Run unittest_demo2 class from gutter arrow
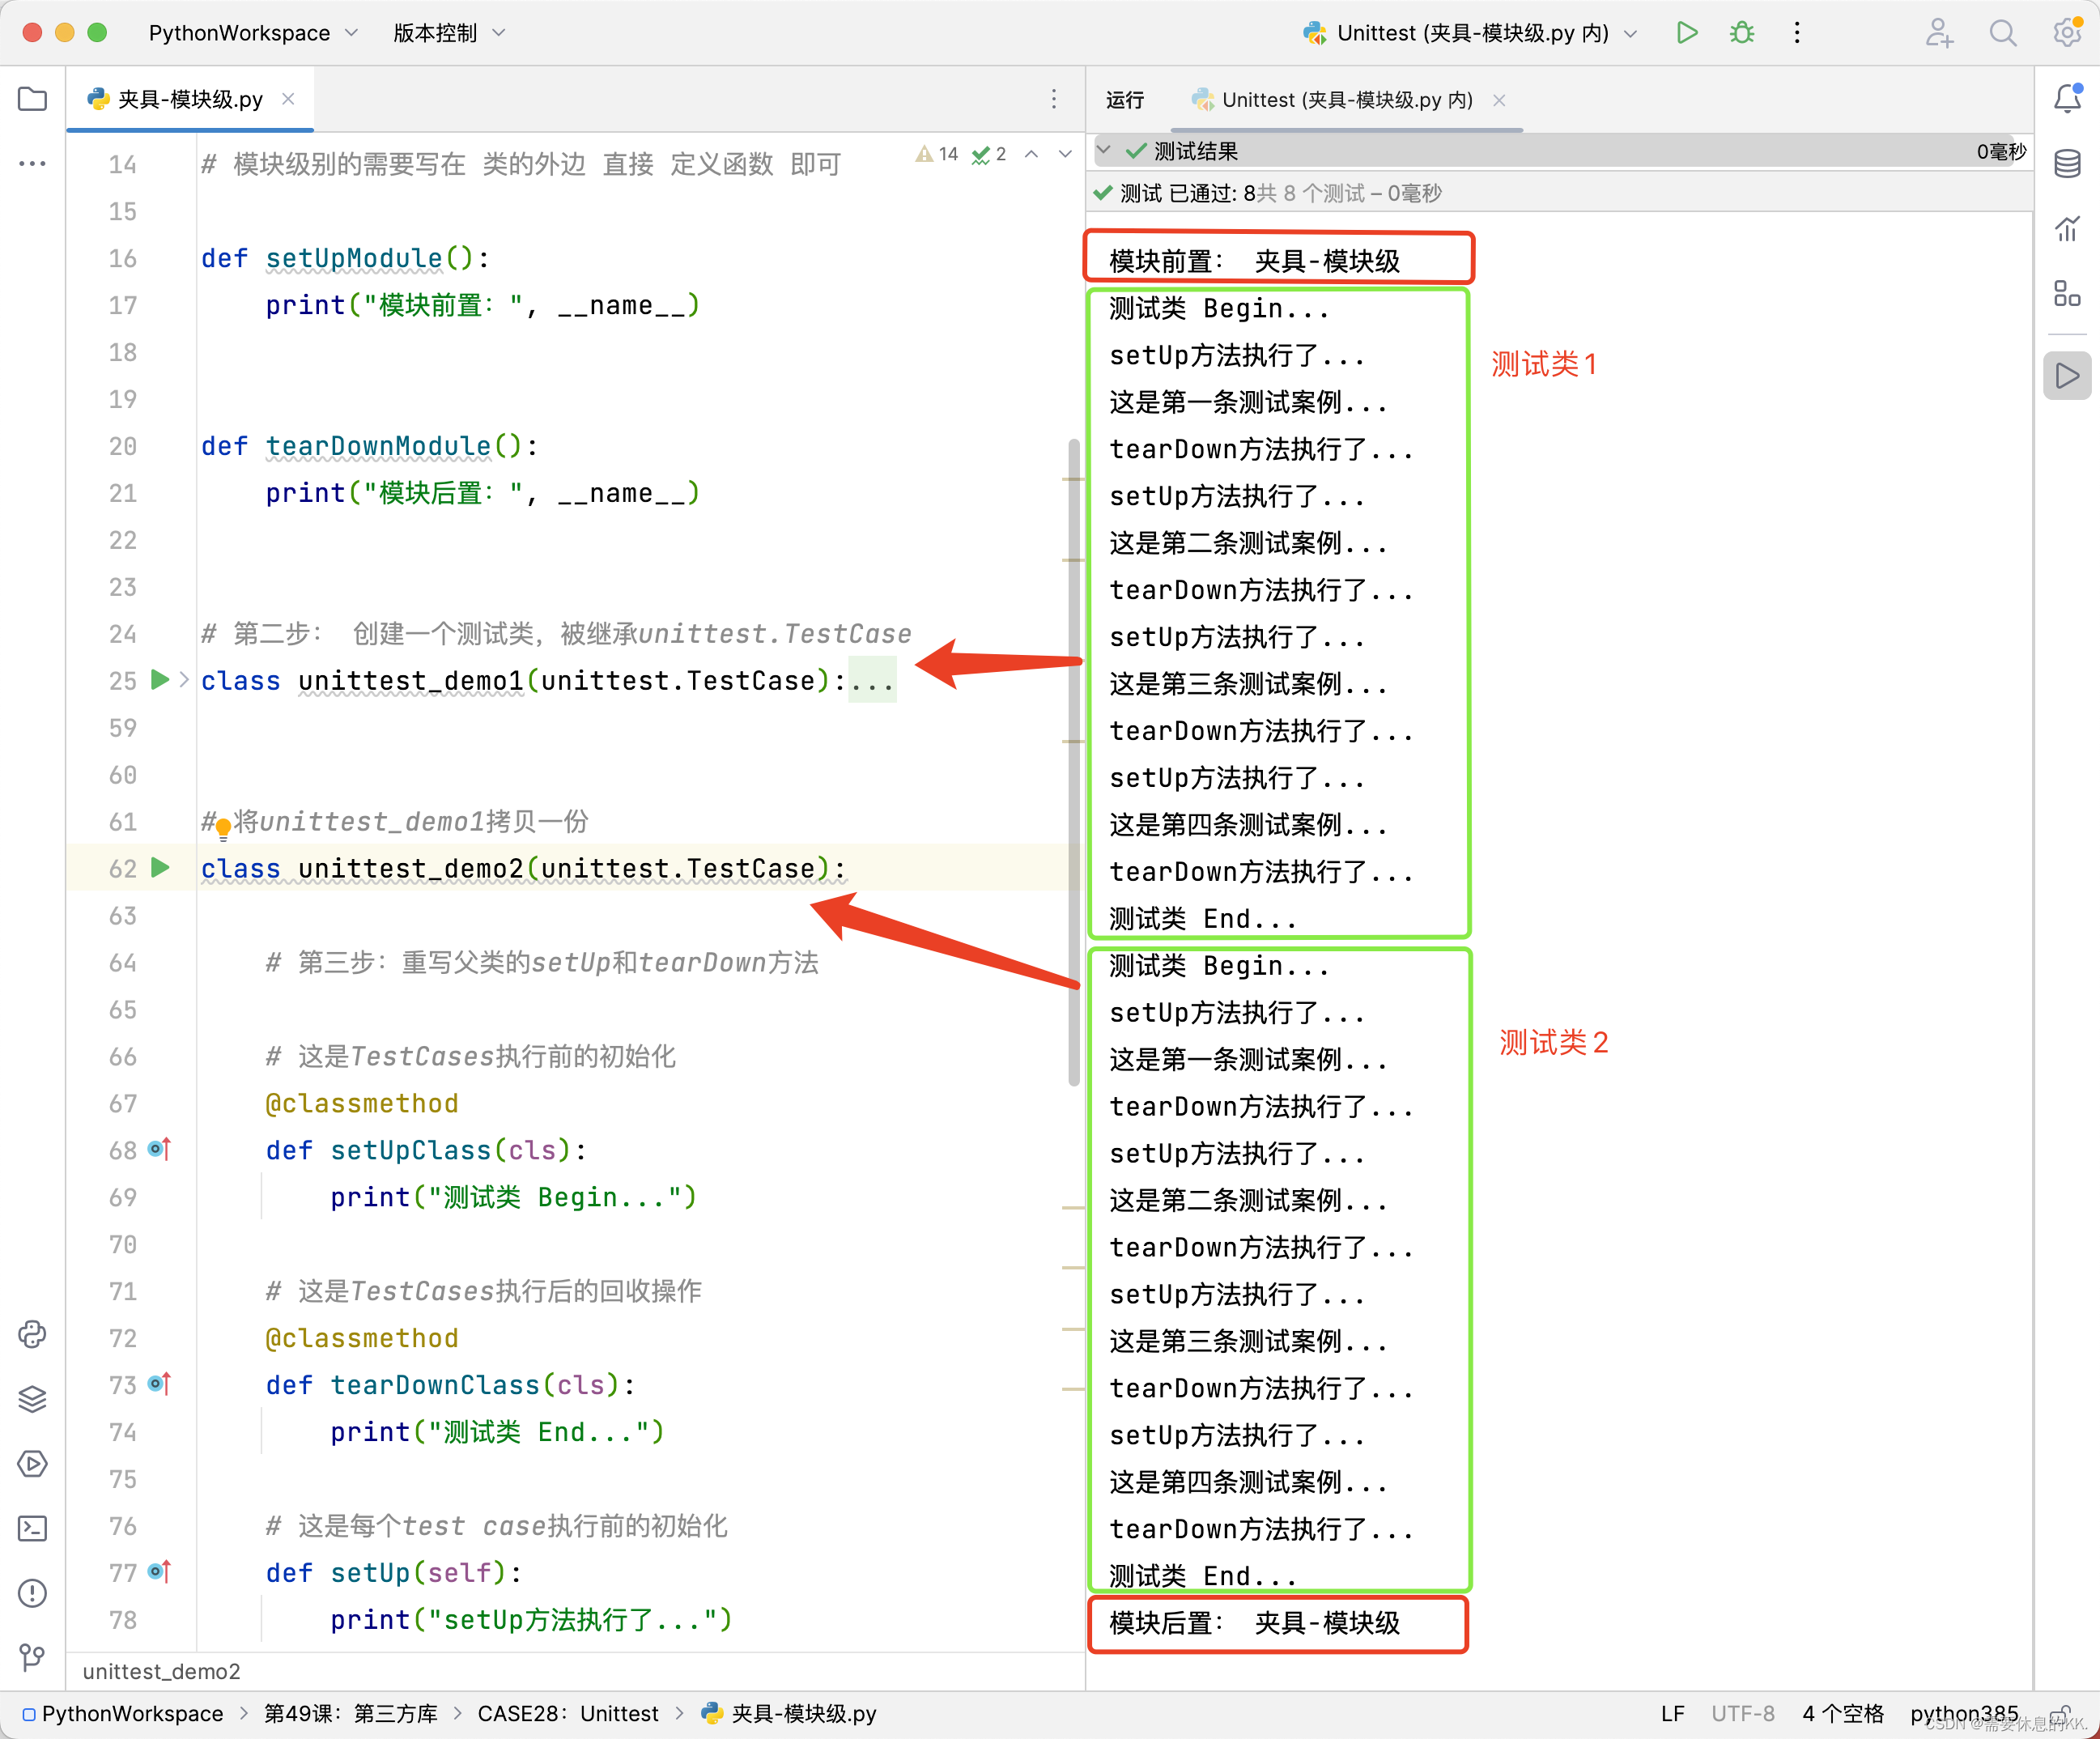Image resolution: width=2100 pixels, height=1739 pixels. (160, 867)
